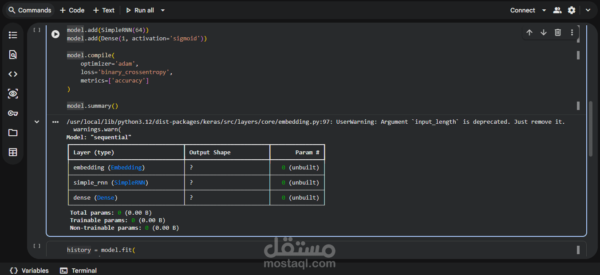Add a new Code cell
Image resolution: width=600 pixels, height=275 pixels.
[72, 10]
